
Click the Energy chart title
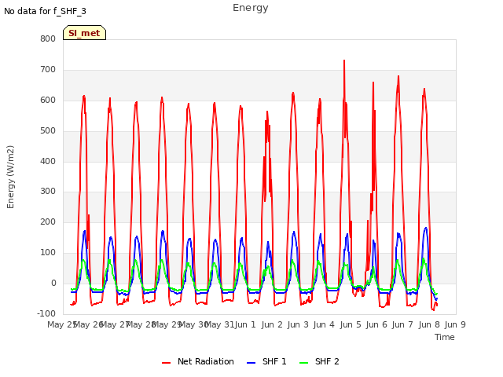click(x=251, y=8)
